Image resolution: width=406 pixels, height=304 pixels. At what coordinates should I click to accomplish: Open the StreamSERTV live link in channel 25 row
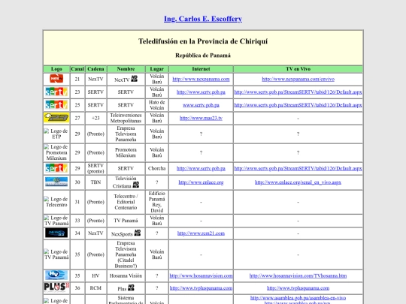click(x=298, y=105)
